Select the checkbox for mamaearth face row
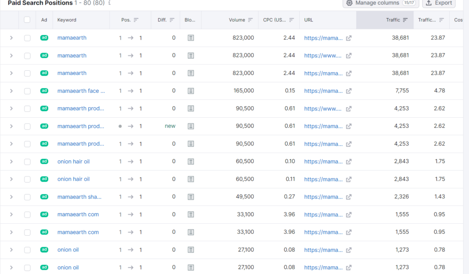The height and width of the screenshot is (274, 469). [x=27, y=91]
